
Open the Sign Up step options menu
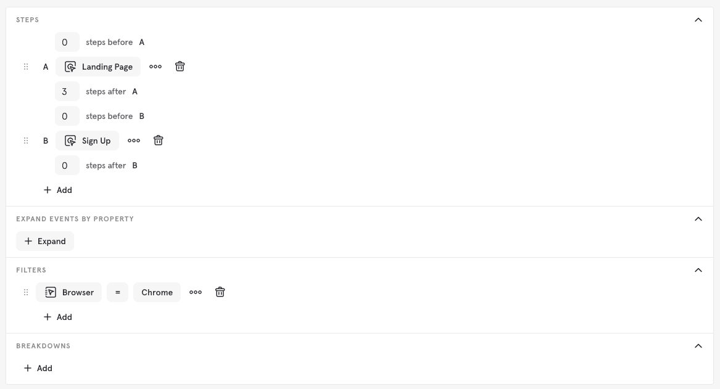click(133, 140)
